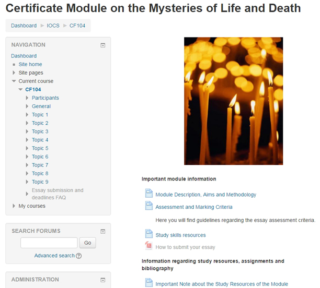
Task: Expand the Participants arrow in Navigation
Action: [x=27, y=98]
